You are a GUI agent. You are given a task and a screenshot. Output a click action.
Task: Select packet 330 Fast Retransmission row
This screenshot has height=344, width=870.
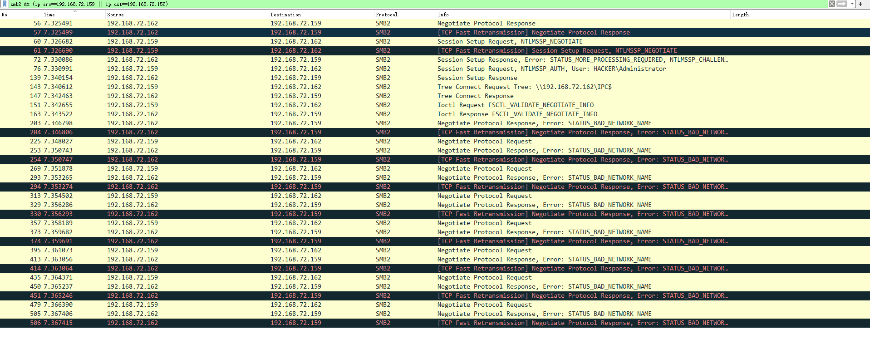[435, 214]
